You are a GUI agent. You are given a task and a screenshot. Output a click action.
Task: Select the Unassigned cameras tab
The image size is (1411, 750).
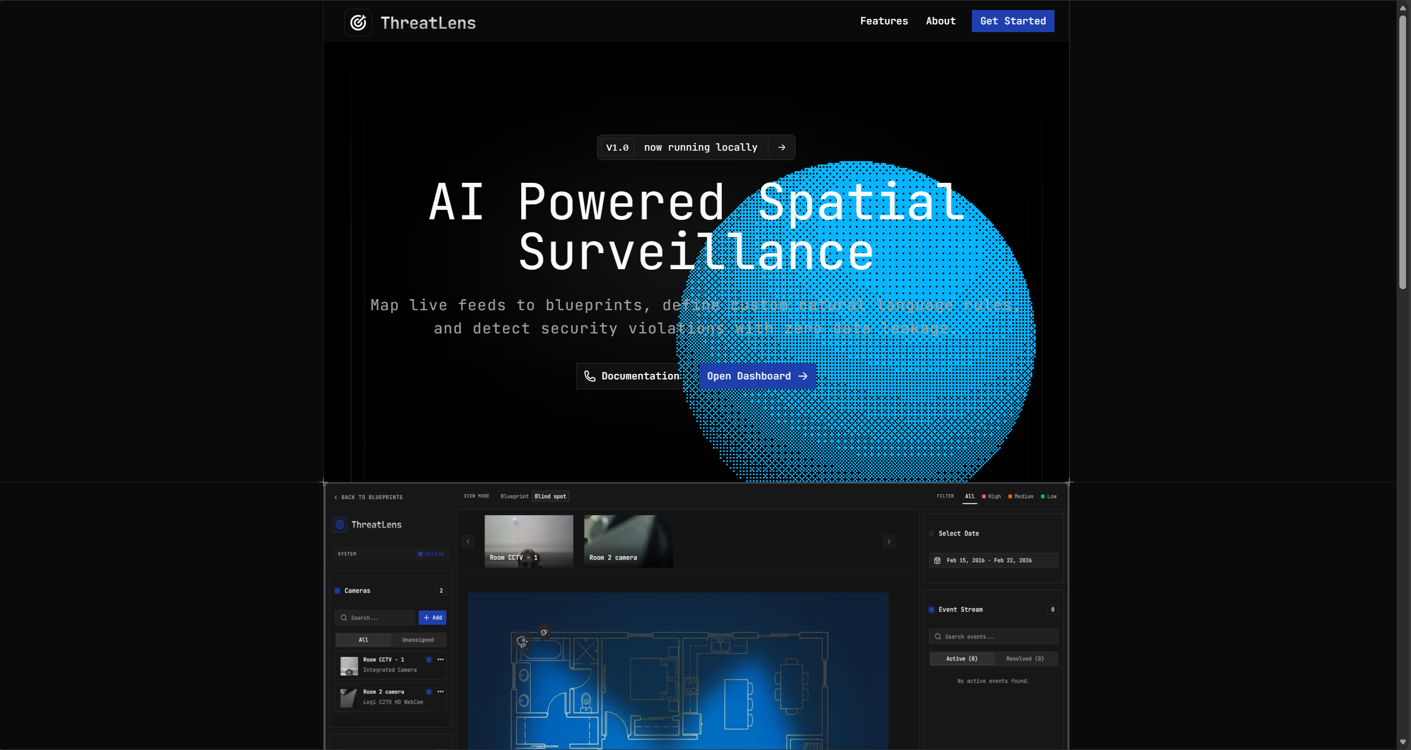coord(417,640)
